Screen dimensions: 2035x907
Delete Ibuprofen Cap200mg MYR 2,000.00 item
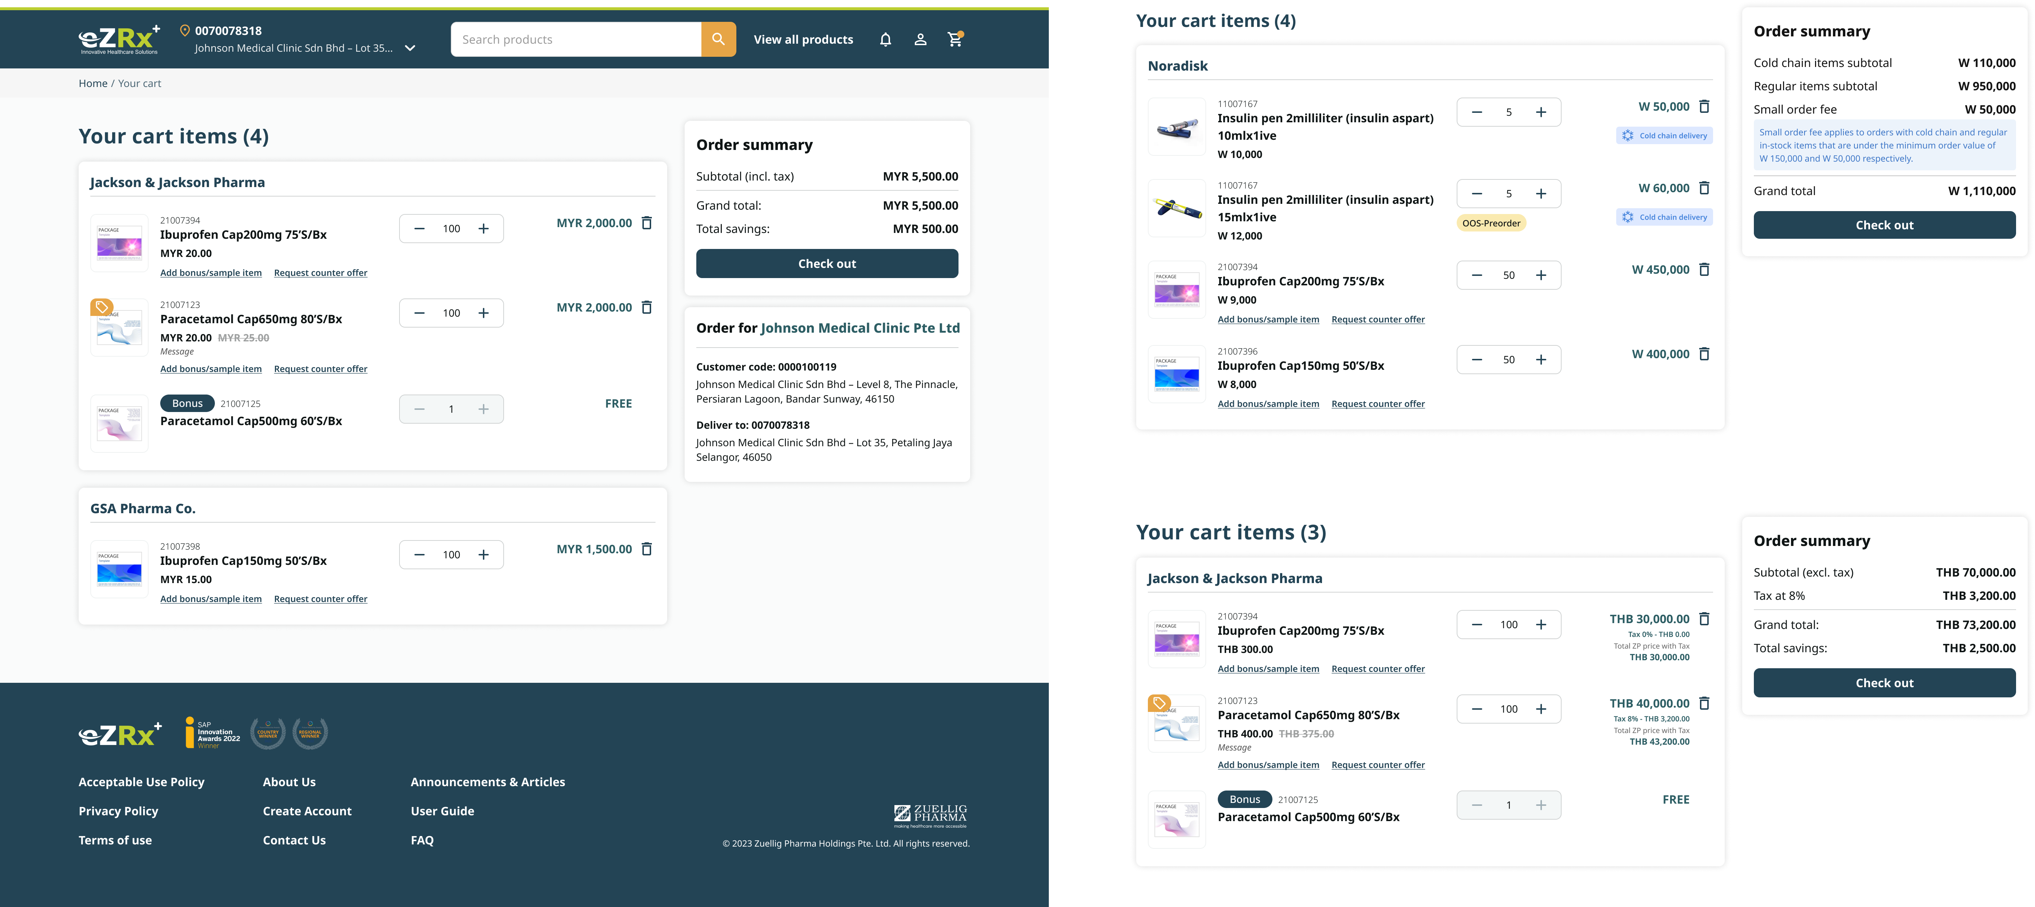[x=647, y=223]
